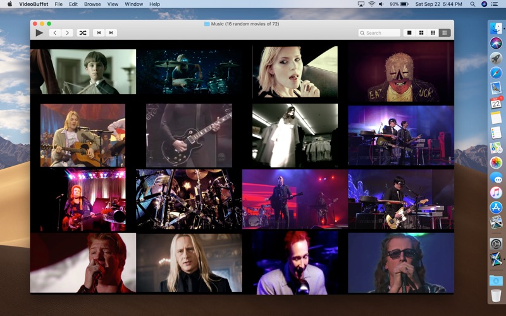Open the Edit menu

(x=73, y=4)
